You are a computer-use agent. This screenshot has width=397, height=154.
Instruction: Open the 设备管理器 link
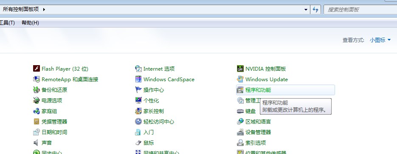tap(258, 132)
